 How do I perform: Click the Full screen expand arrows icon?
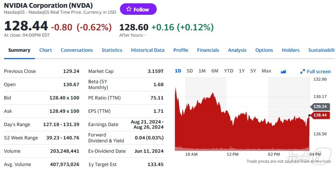point(303,71)
